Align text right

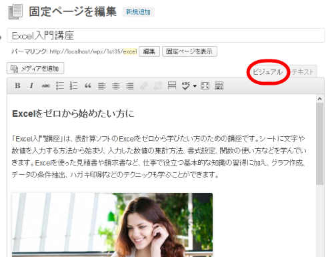coord(130,85)
